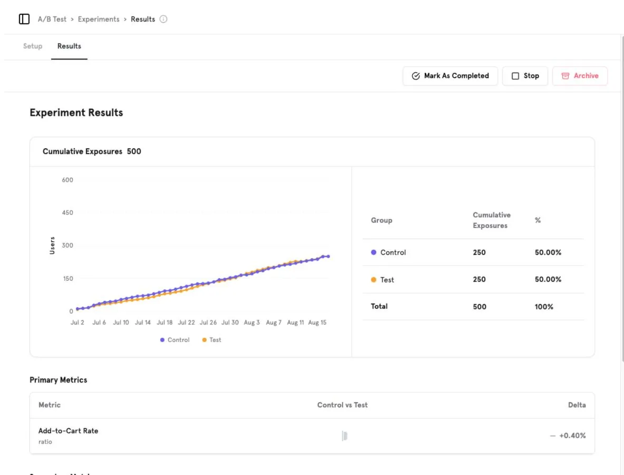This screenshot has width=624, height=475.
Task: Click the % column header
Action: (x=538, y=221)
